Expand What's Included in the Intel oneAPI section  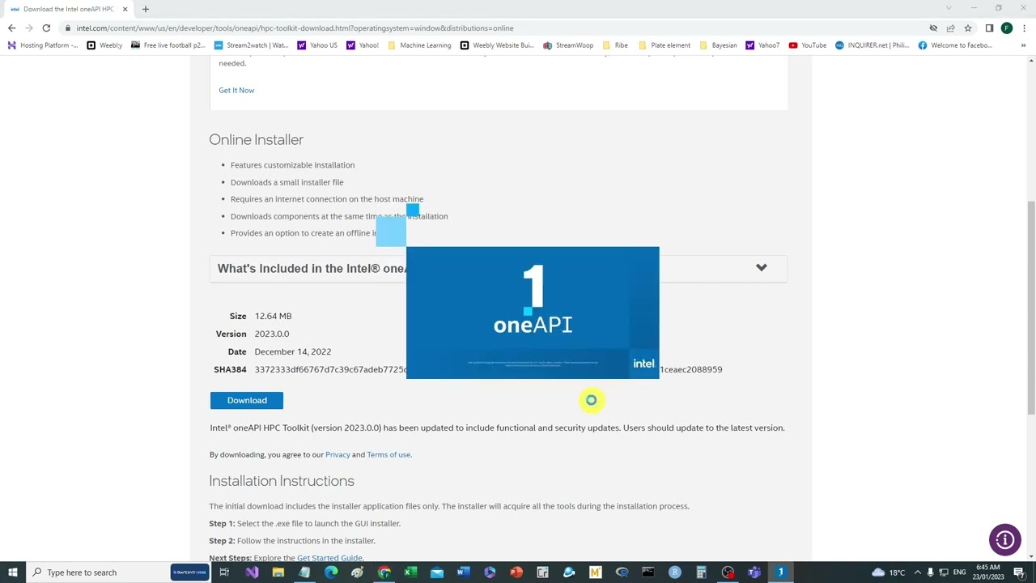click(x=761, y=268)
